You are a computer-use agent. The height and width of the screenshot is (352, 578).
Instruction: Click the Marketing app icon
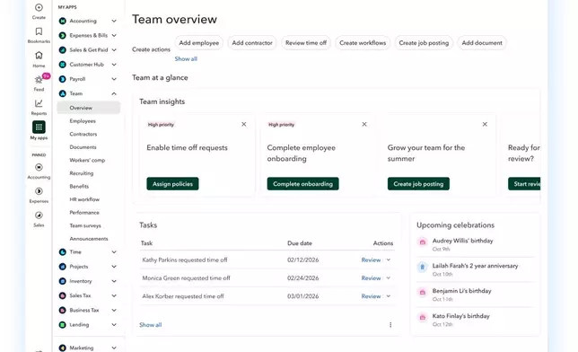pyautogui.click(x=63, y=348)
